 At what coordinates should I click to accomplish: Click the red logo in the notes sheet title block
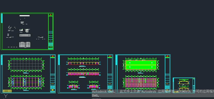(x=51, y=15)
